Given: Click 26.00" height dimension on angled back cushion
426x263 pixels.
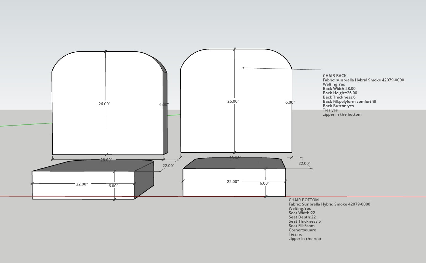Looking at the screenshot, I should pyautogui.click(x=105, y=104).
